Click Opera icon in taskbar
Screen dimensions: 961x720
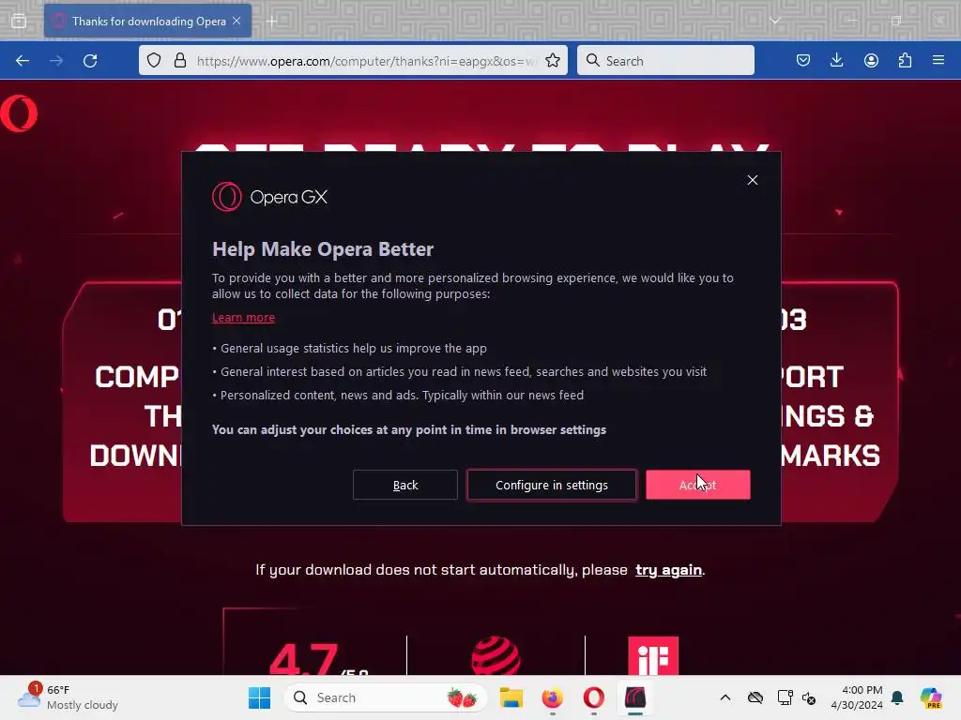point(593,697)
